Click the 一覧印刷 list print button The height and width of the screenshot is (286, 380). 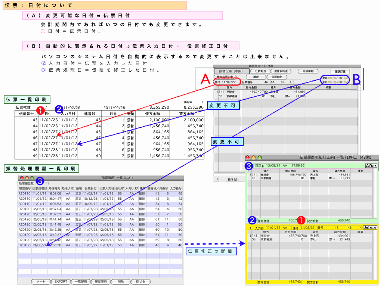81,282
